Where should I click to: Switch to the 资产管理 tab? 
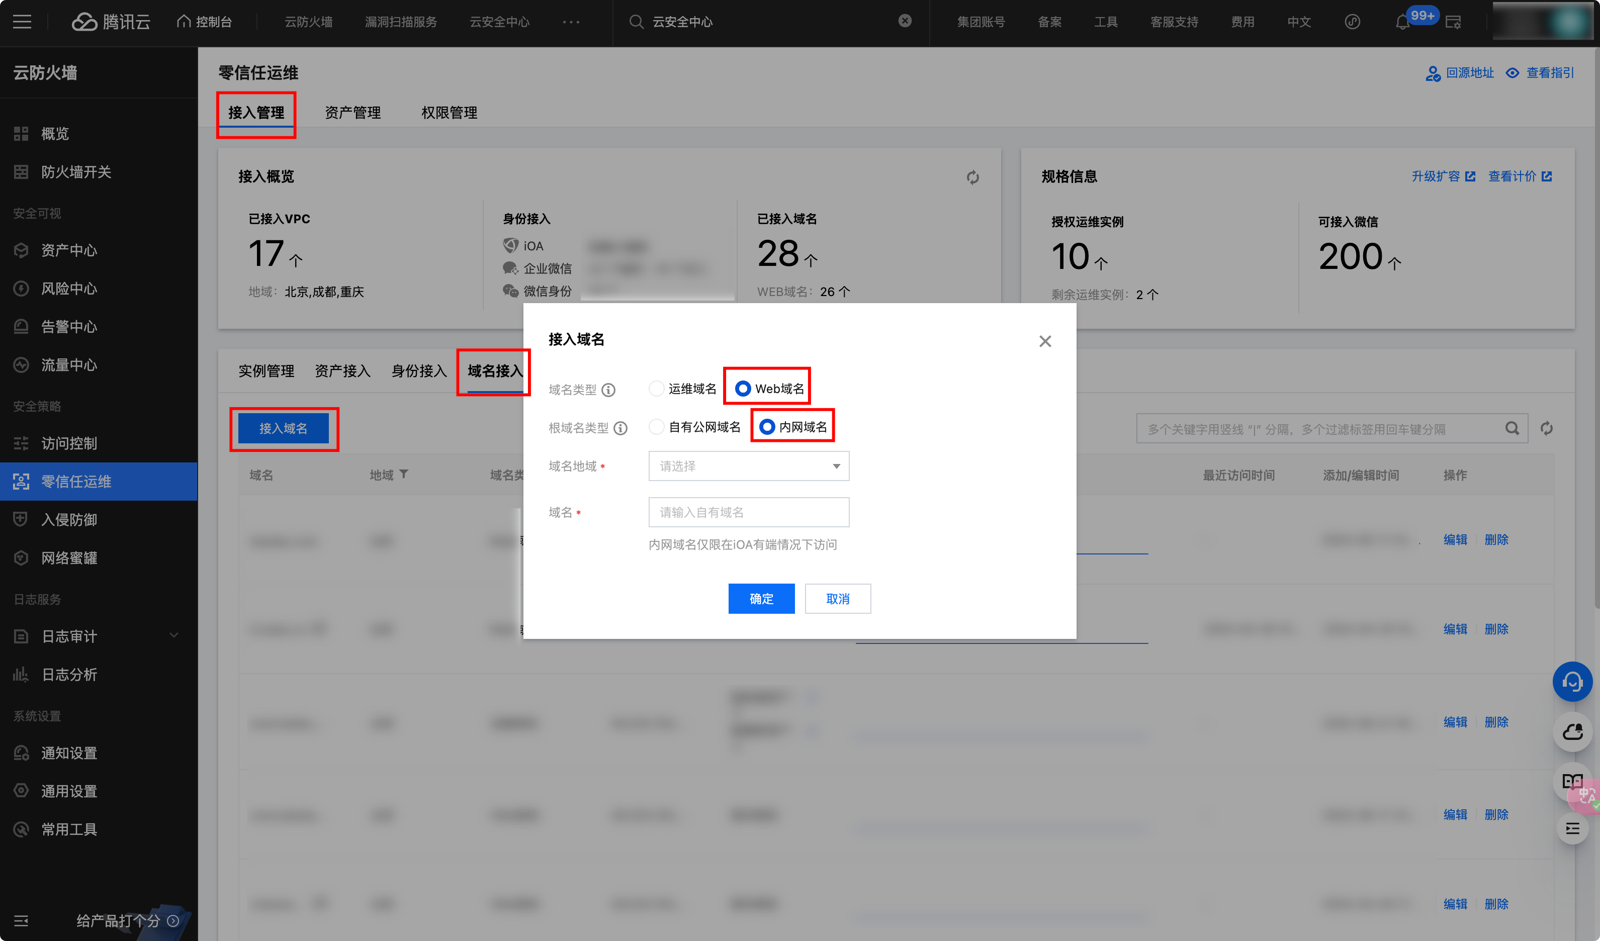[352, 113]
